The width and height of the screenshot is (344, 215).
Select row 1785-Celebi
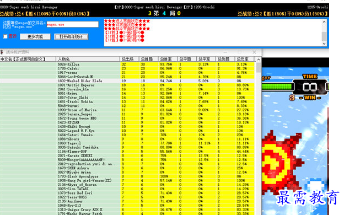tap(127, 68)
